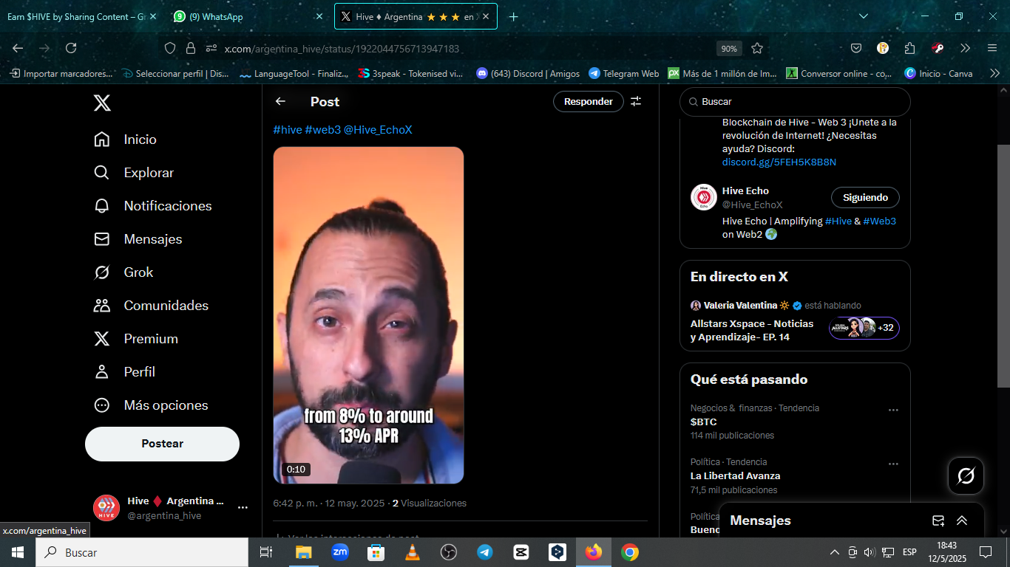
Task: Open Telegram Web bookmark
Action: pyautogui.click(x=623, y=74)
